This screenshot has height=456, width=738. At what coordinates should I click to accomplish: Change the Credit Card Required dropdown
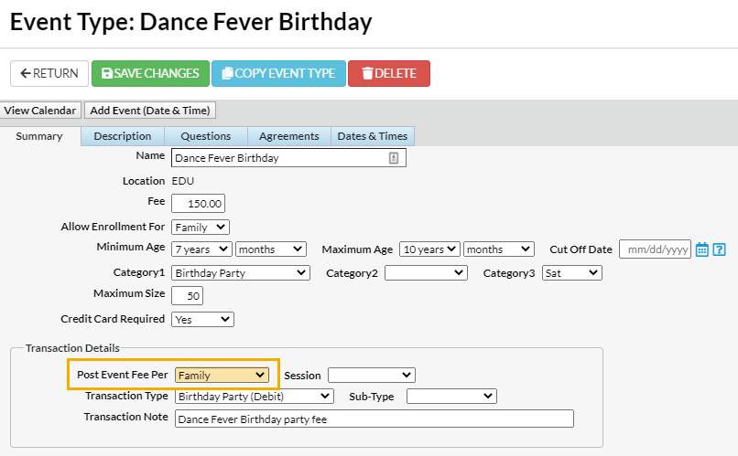(202, 319)
